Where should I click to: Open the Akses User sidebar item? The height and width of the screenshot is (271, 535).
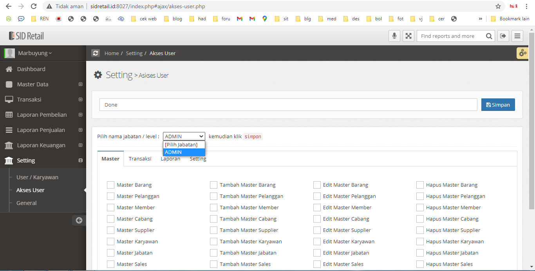point(30,190)
